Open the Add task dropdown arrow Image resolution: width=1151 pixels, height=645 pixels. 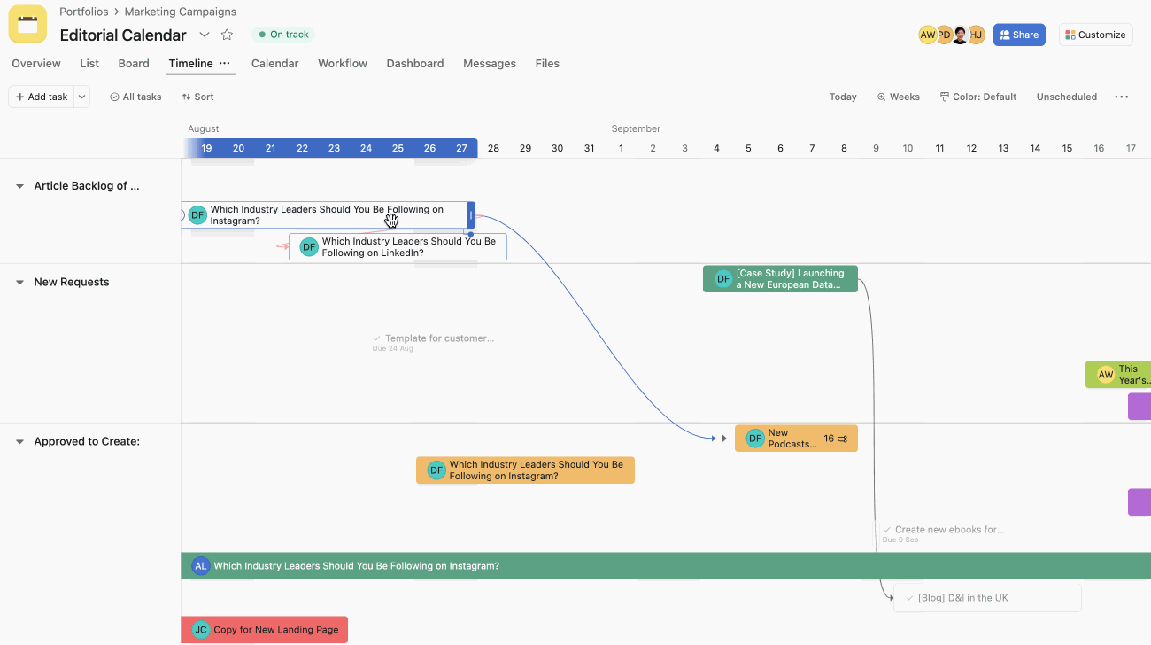[81, 97]
